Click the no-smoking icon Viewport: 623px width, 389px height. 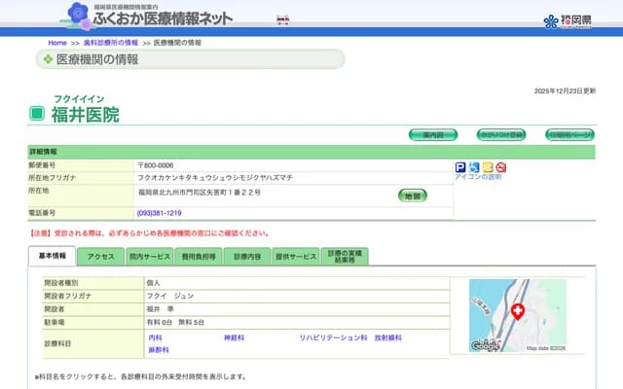[501, 167]
